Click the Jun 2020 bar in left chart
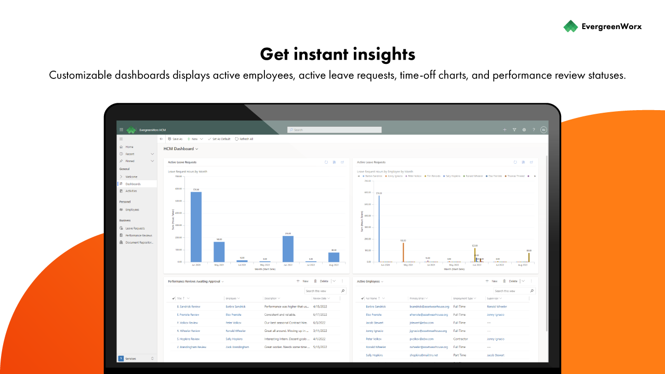Viewport: 665px width, 374px height. (196, 227)
